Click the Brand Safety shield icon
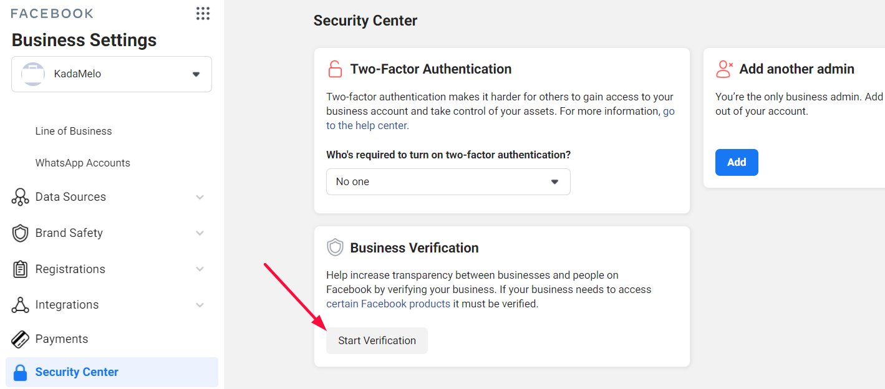Viewport: 885px width, 389px height. pos(21,233)
